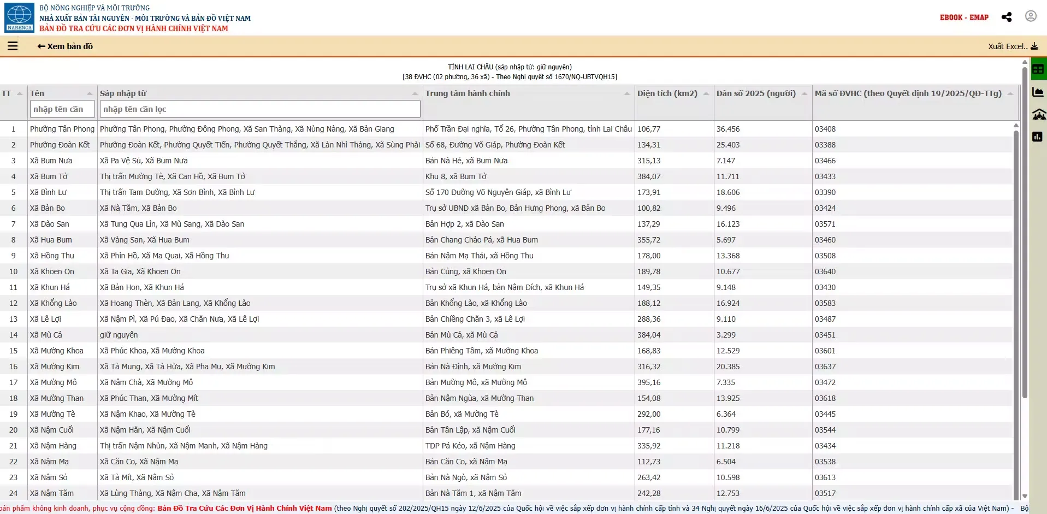Open the area chart sidebar icon
1047x514 pixels.
click(x=1038, y=92)
